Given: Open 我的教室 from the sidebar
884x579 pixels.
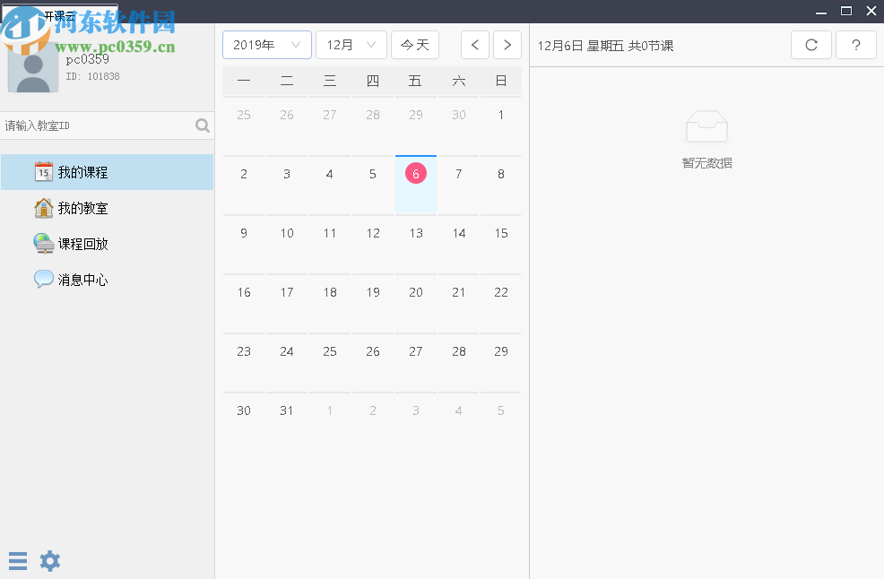Looking at the screenshot, I should (x=107, y=208).
